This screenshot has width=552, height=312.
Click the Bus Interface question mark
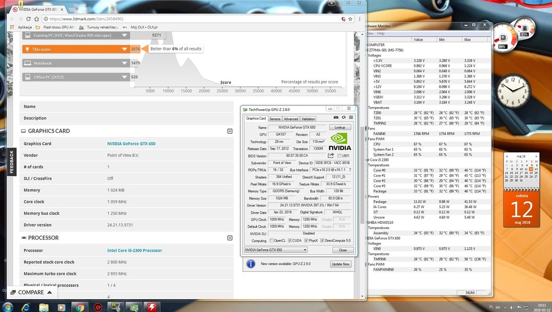tap(350, 169)
